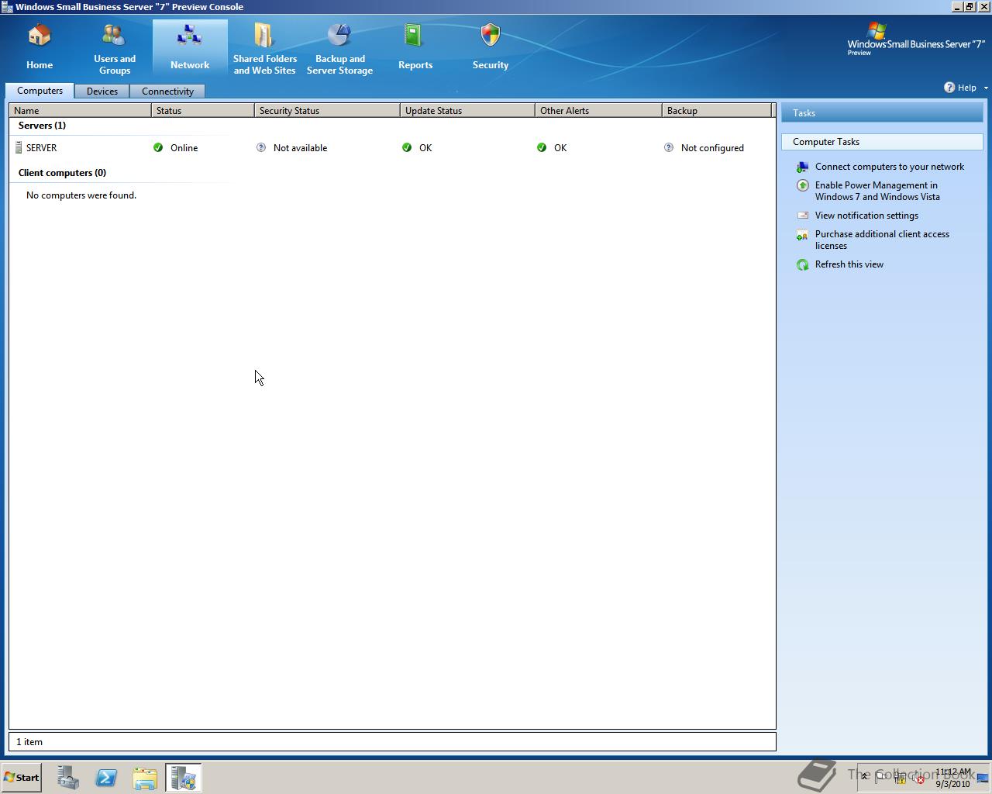992x794 pixels.
Task: Switch to the Devices tab
Action: point(102,91)
